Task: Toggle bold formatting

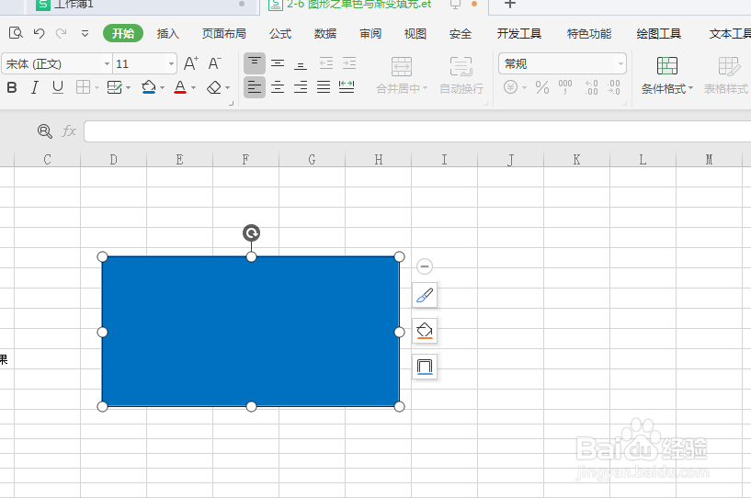Action: [12, 87]
